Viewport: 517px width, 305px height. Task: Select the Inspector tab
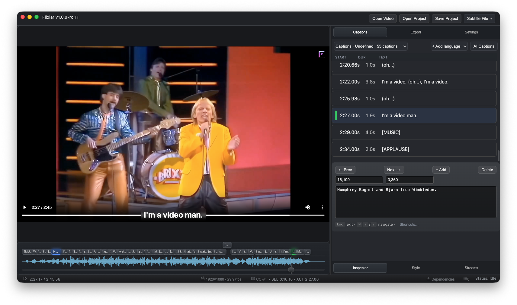point(360,268)
